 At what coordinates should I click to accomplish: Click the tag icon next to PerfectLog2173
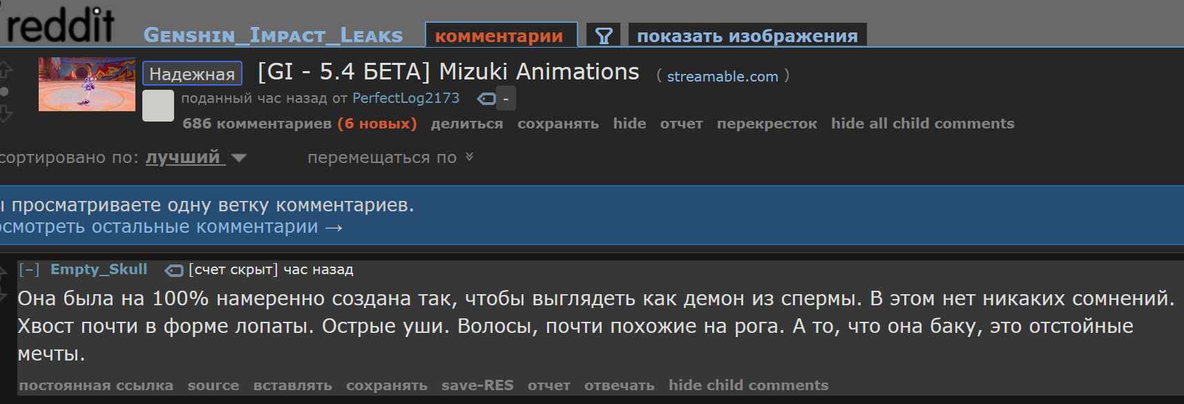point(486,99)
